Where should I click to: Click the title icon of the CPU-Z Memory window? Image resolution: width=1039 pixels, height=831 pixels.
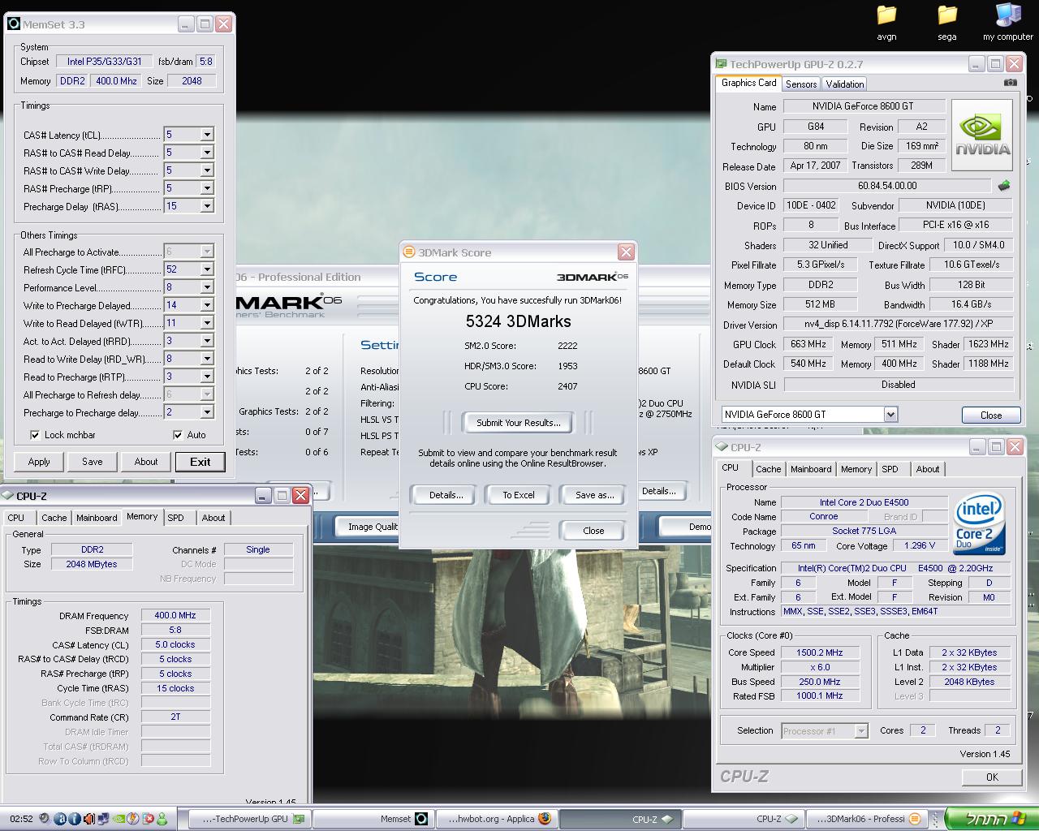point(7,495)
